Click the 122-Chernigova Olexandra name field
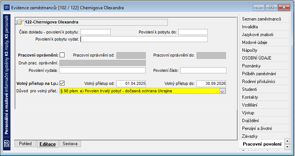295x156 pixels. click(x=96, y=22)
